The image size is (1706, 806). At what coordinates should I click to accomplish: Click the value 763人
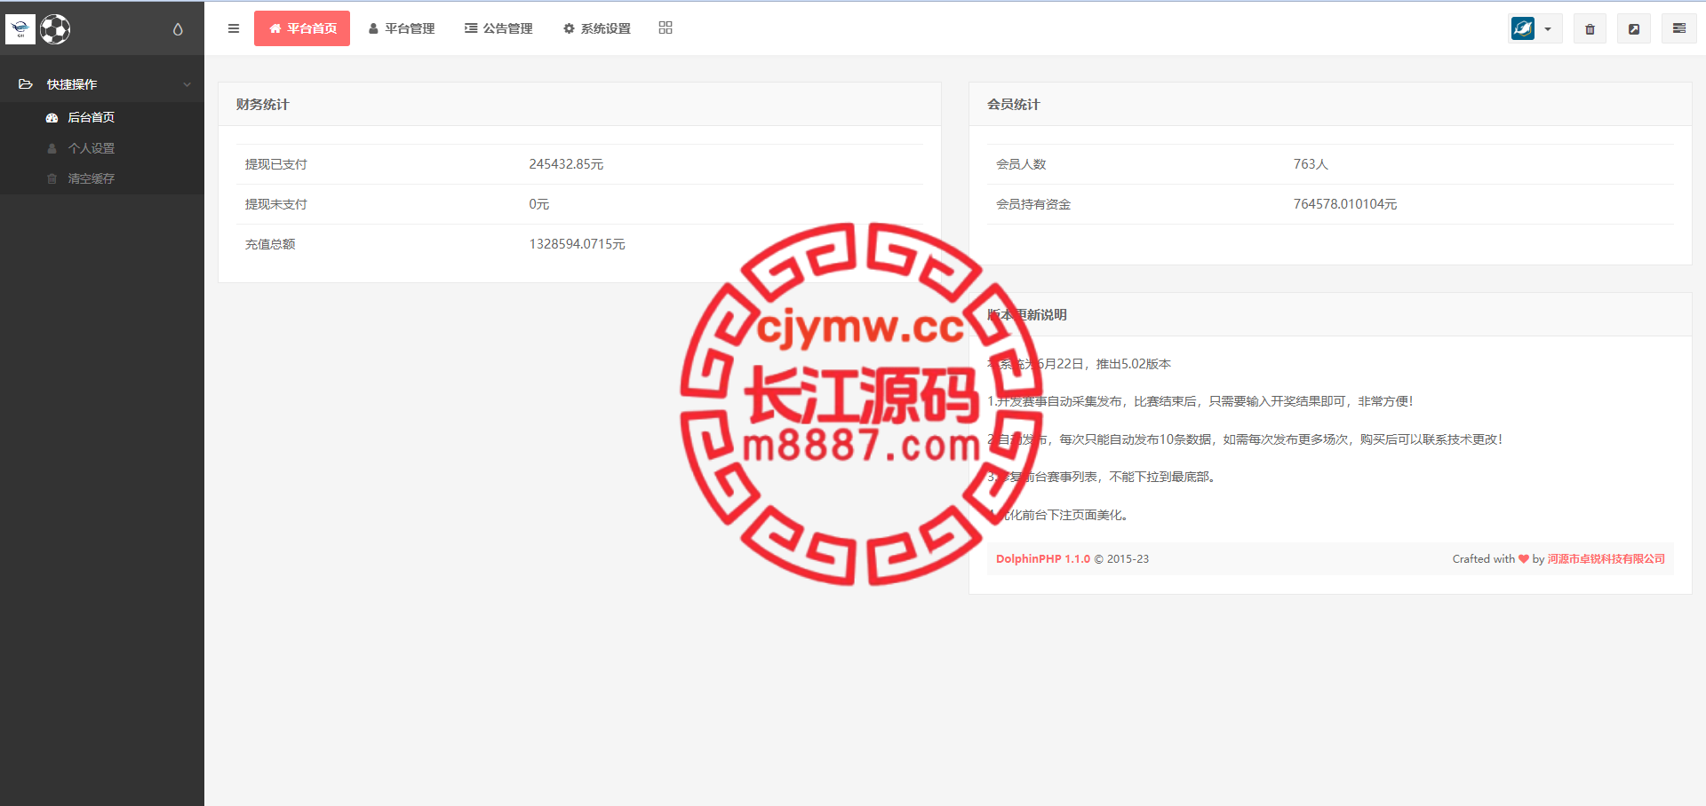coord(1311,164)
